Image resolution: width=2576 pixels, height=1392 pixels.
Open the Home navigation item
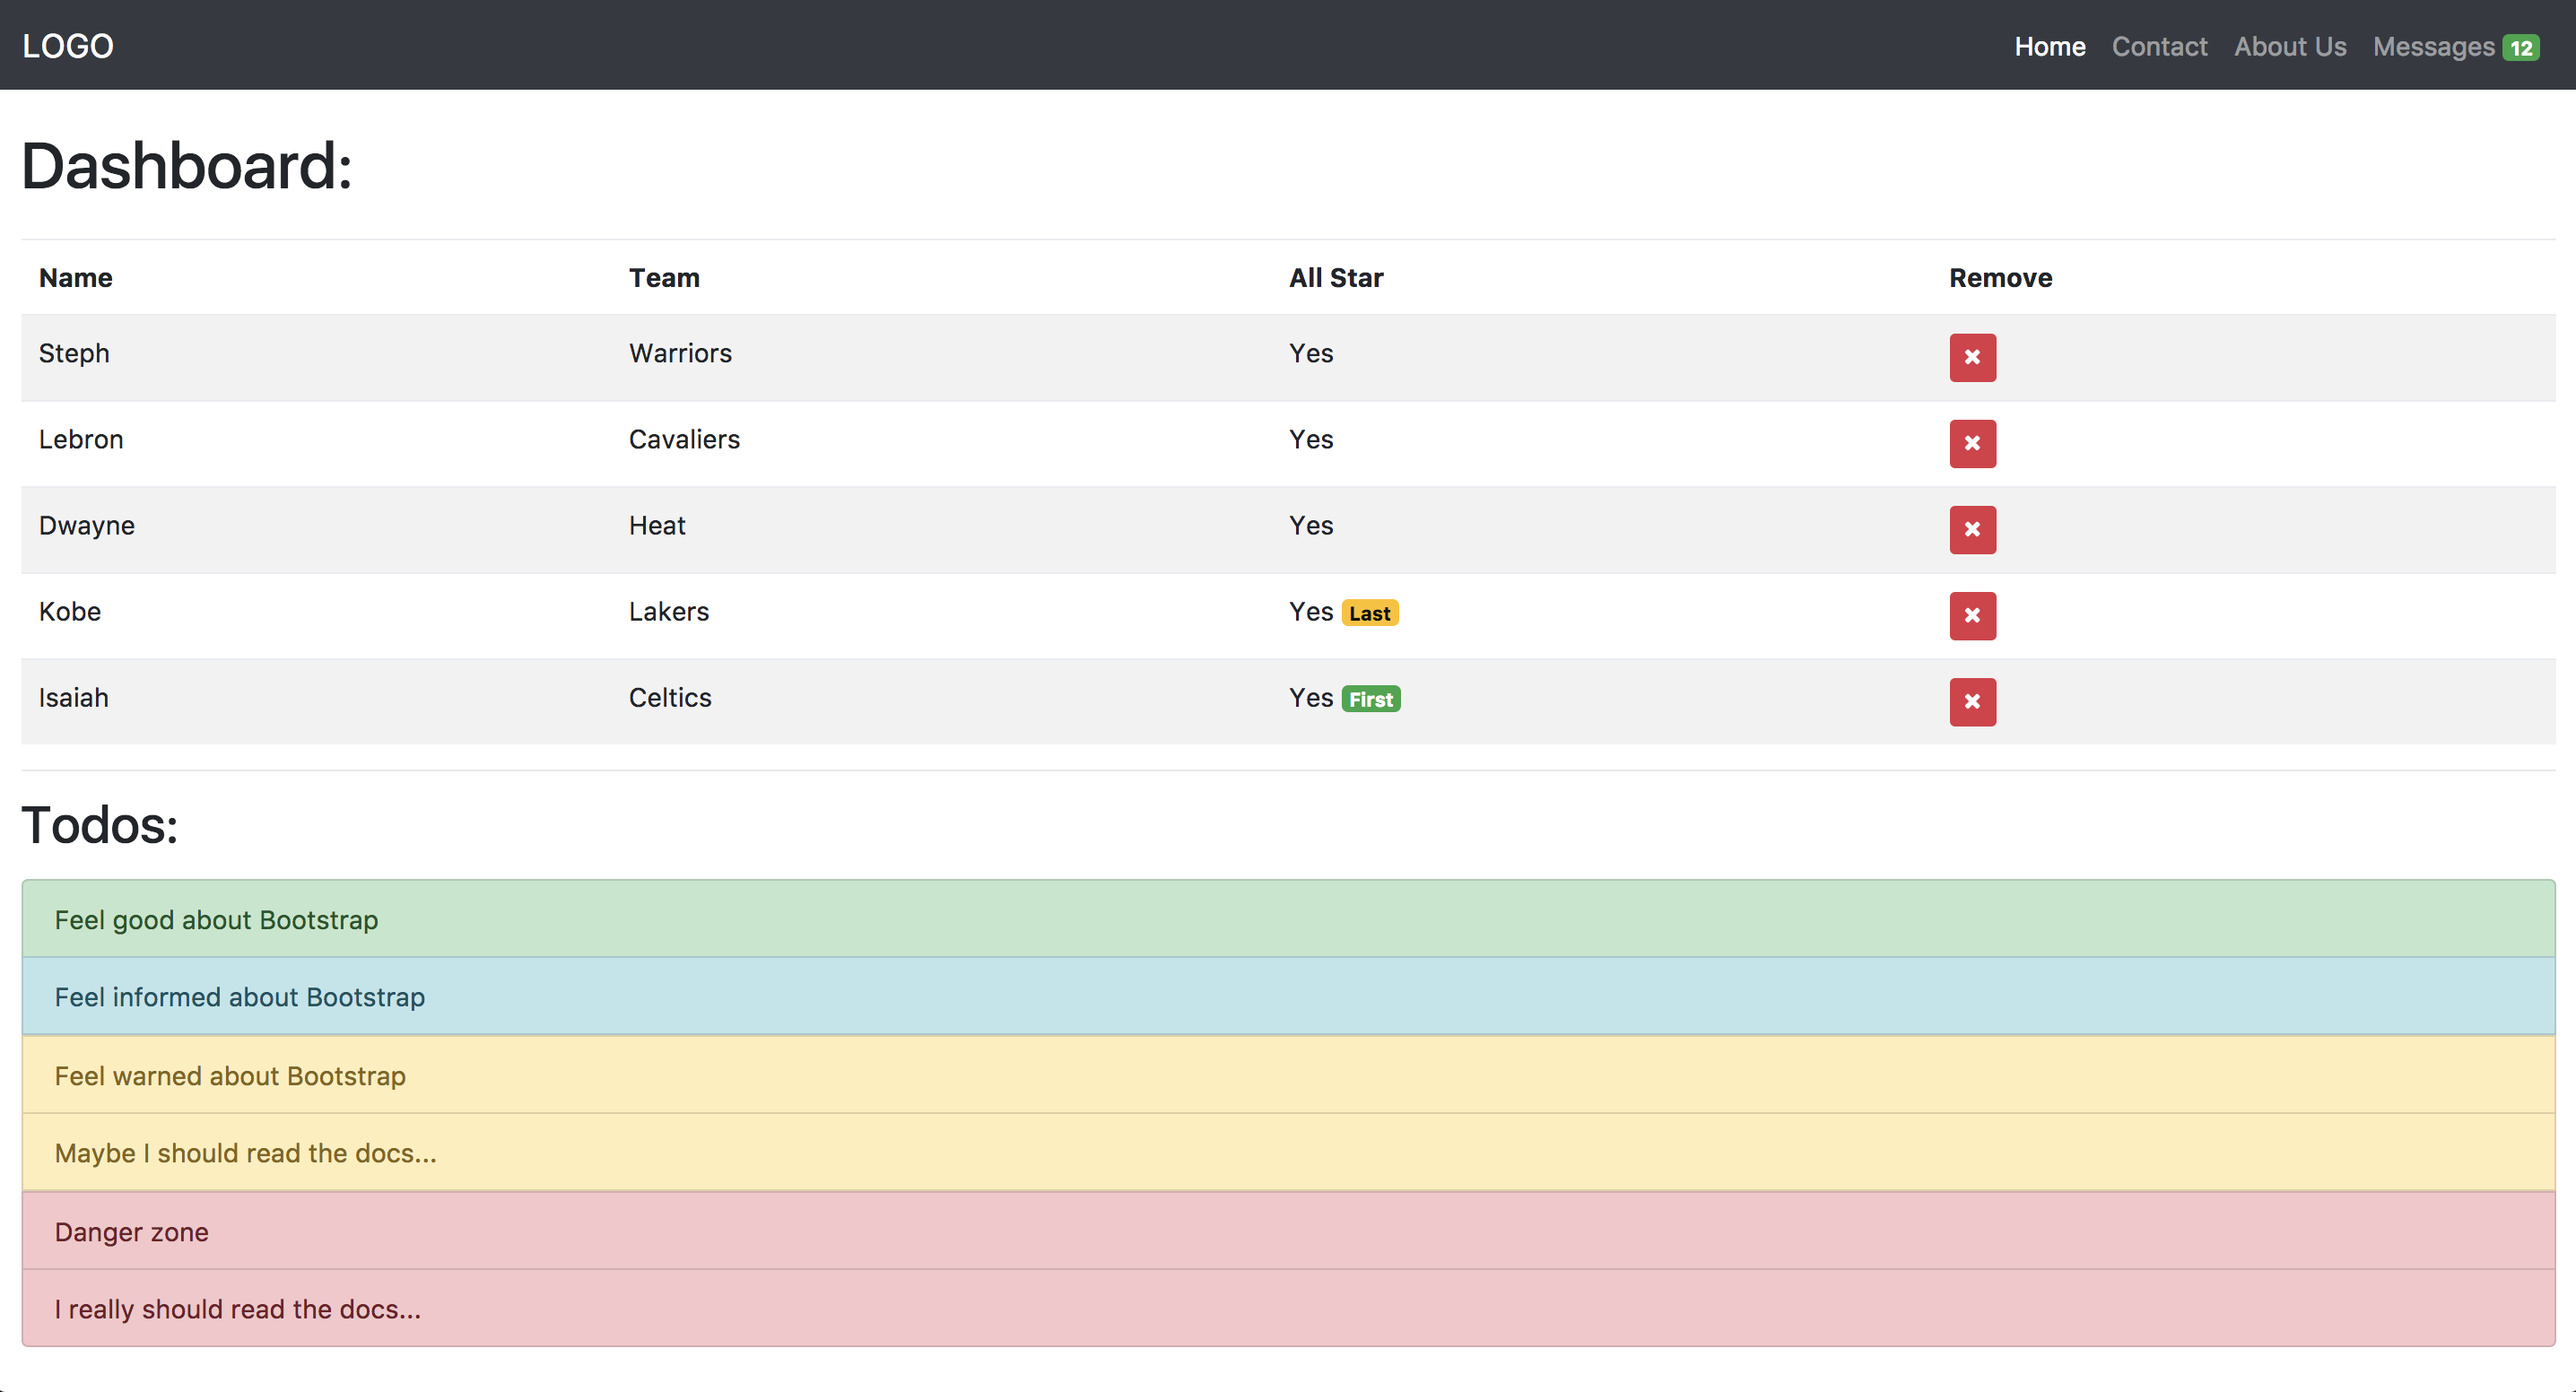point(2050,46)
